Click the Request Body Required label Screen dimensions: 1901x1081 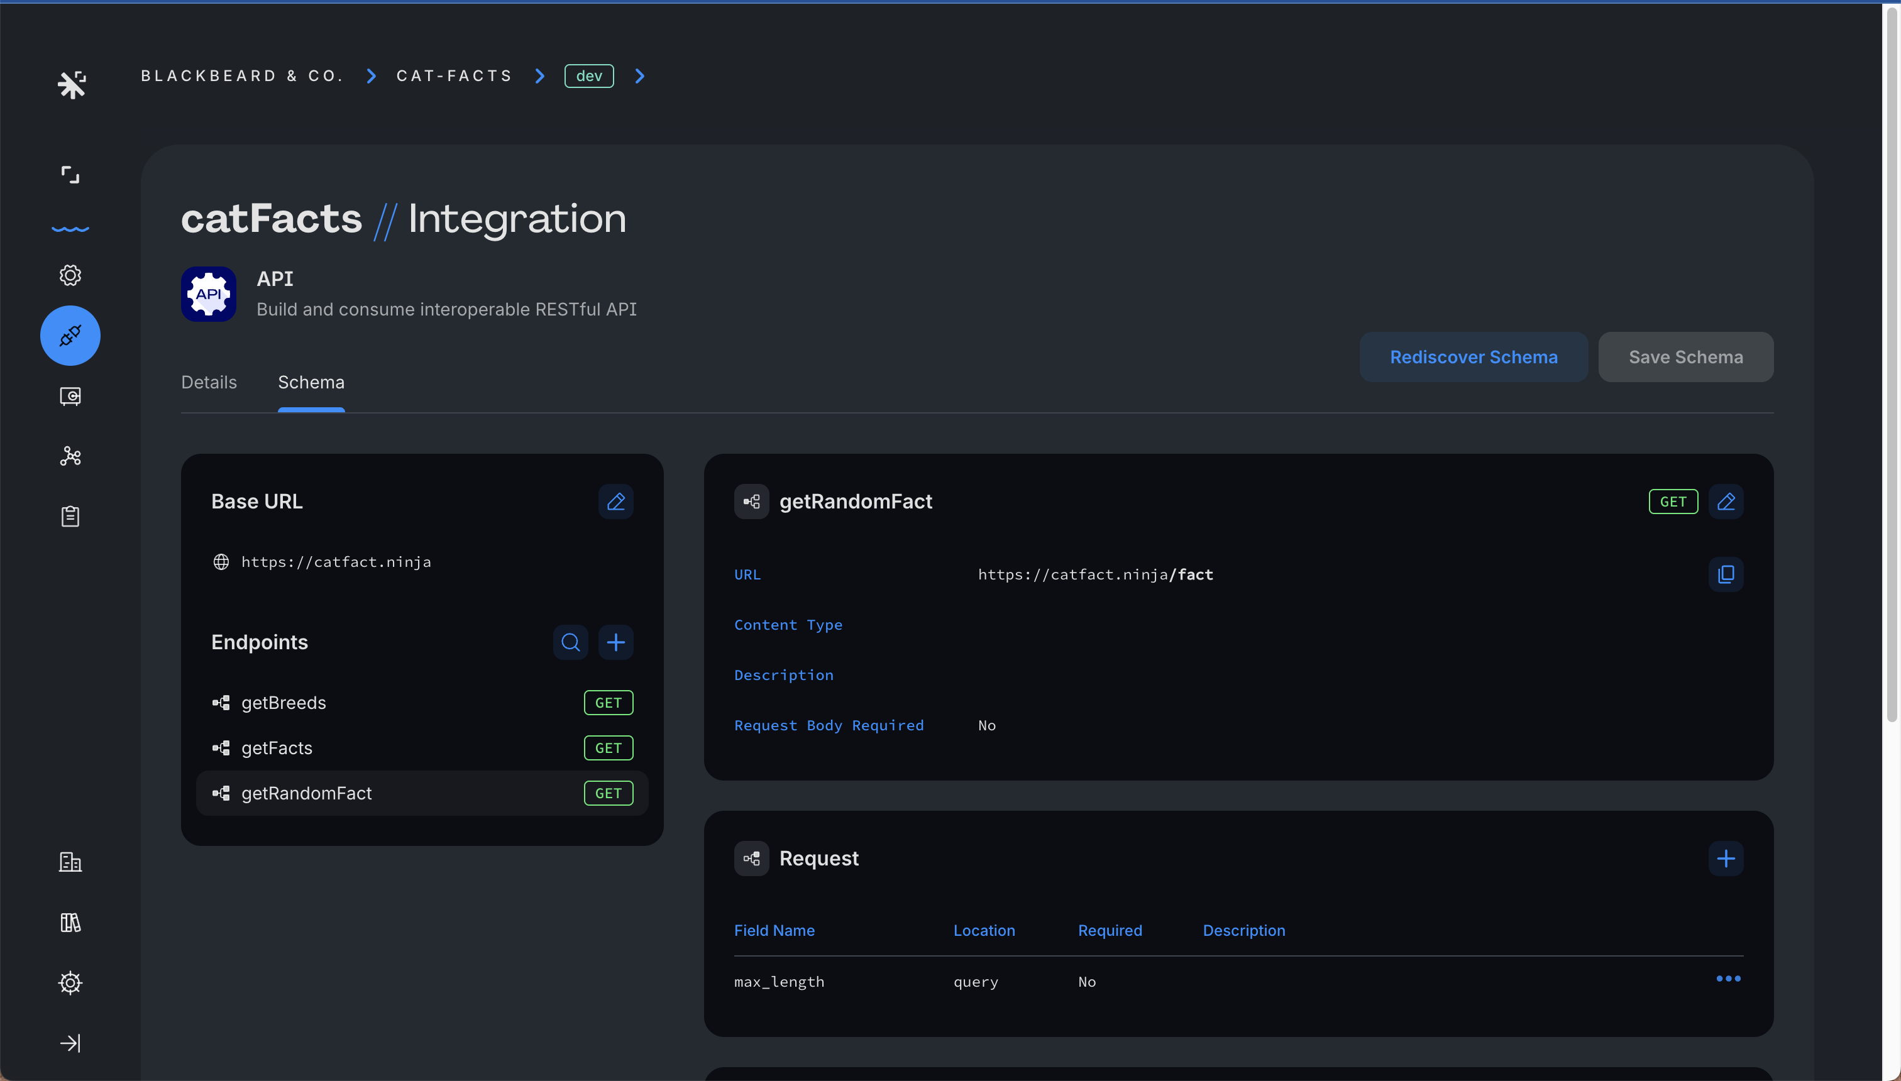pos(829,725)
